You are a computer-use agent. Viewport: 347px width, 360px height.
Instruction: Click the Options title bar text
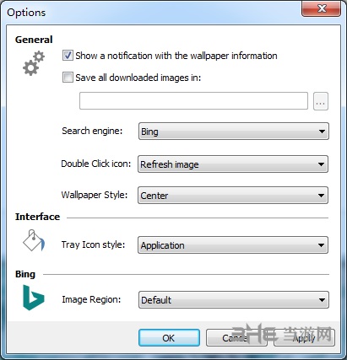pos(26,13)
